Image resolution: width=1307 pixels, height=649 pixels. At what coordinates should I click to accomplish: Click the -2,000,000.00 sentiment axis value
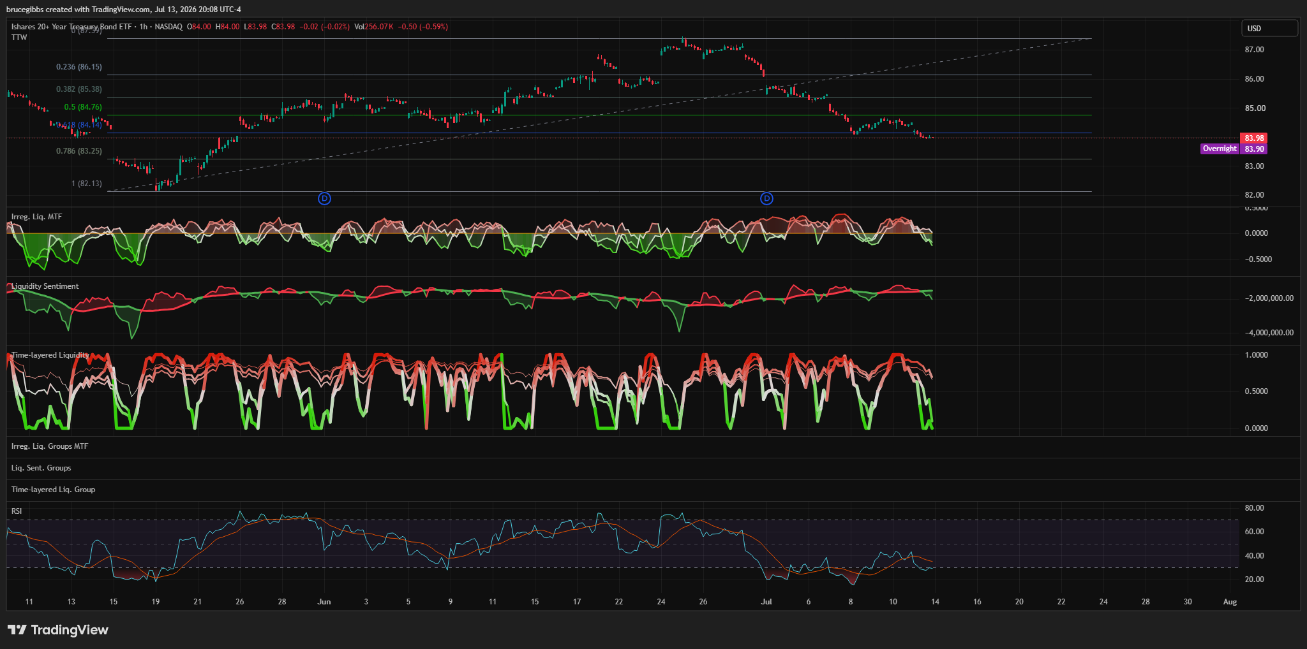[1269, 298]
